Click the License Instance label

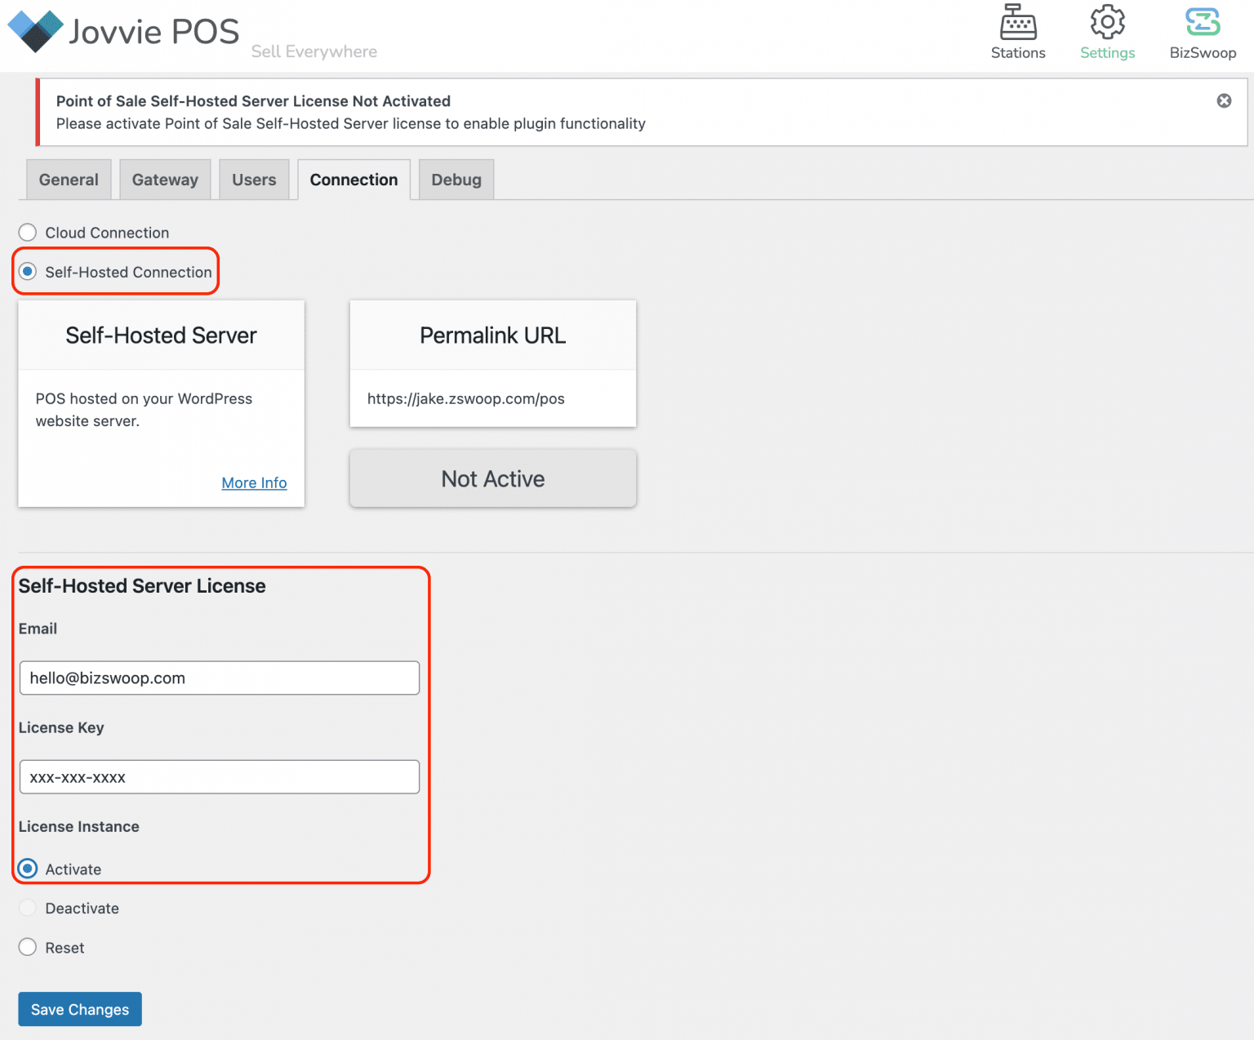click(x=79, y=826)
